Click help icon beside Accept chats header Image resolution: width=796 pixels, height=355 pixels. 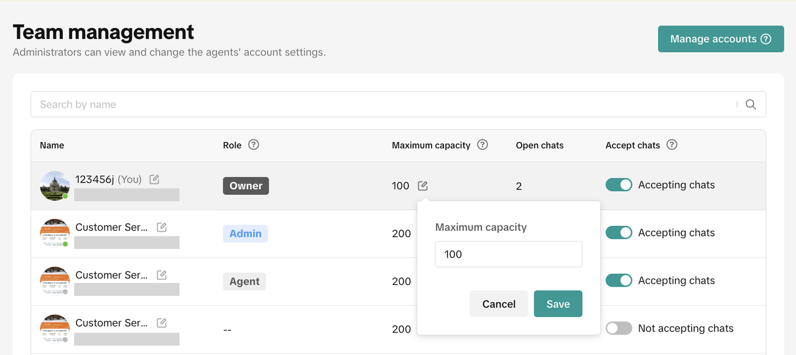[672, 145]
